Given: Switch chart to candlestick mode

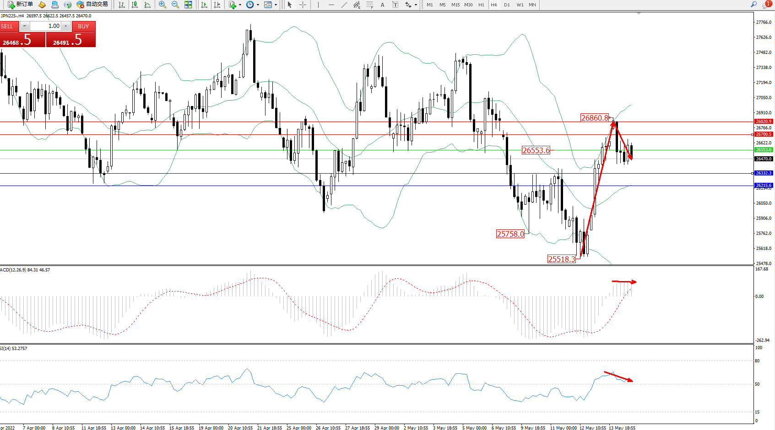Looking at the screenshot, I should point(135,5).
